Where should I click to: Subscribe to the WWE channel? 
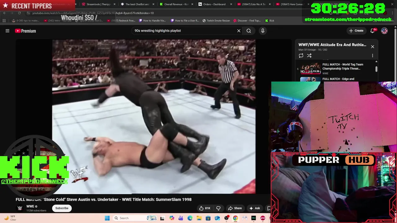pyautogui.click(x=62, y=208)
